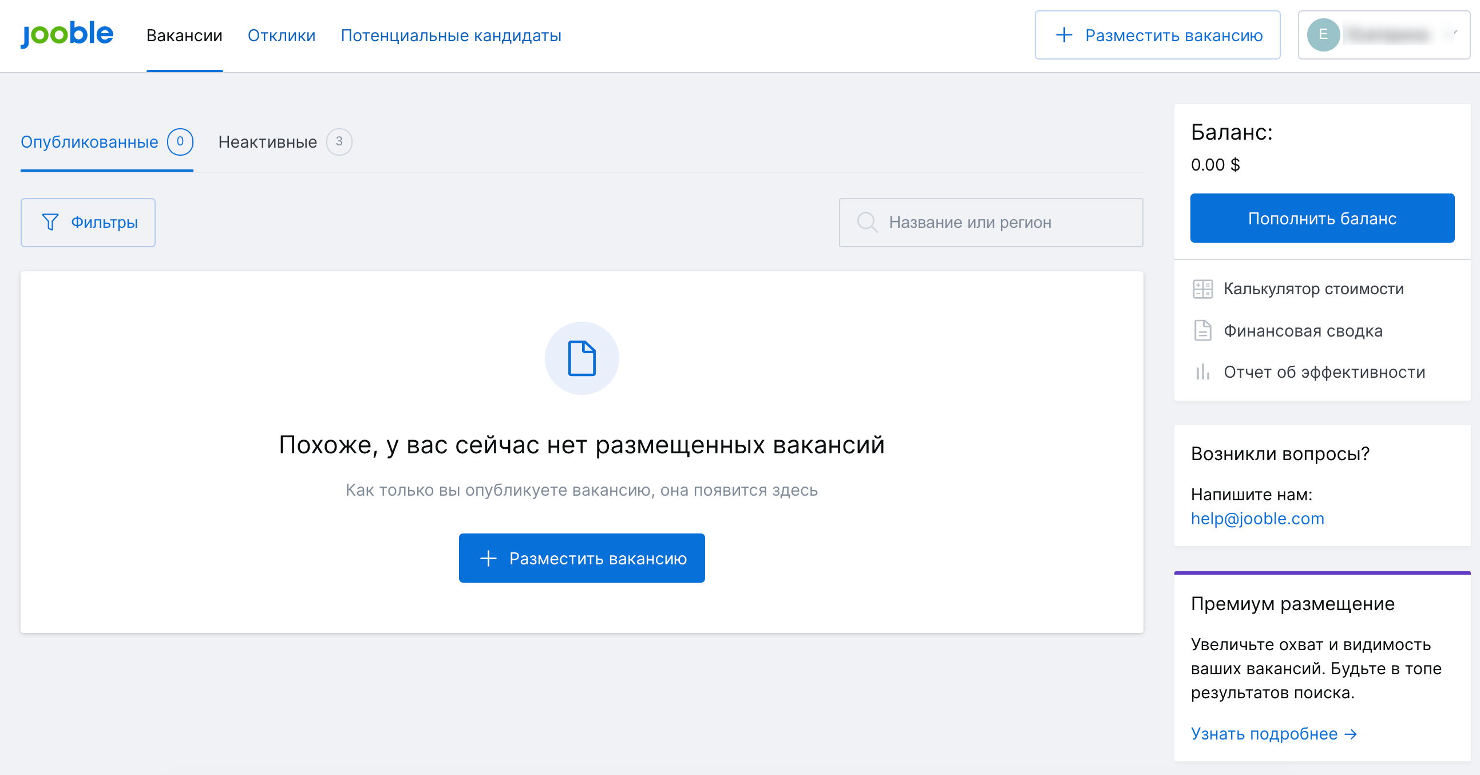Click the funnel icon next to Фильтры
This screenshot has height=775, width=1480.
point(50,222)
